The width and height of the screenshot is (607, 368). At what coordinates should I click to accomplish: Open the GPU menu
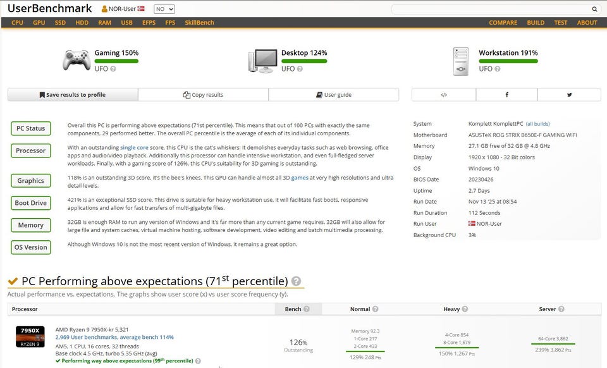39,22
